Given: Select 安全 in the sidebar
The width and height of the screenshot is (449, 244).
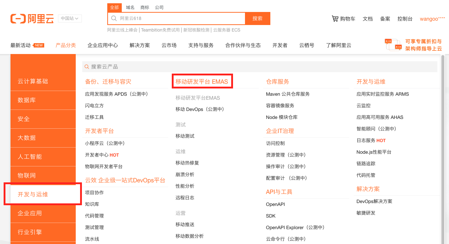Looking at the screenshot, I should (43, 119).
